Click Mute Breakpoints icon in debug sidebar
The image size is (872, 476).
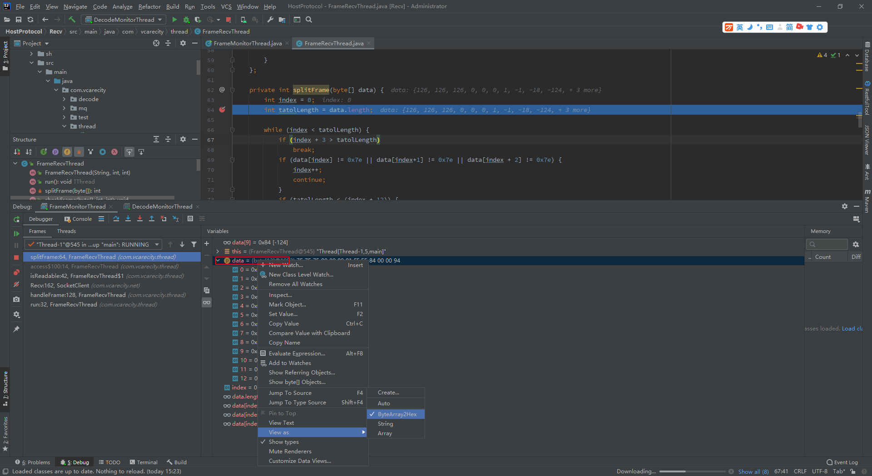click(16, 285)
